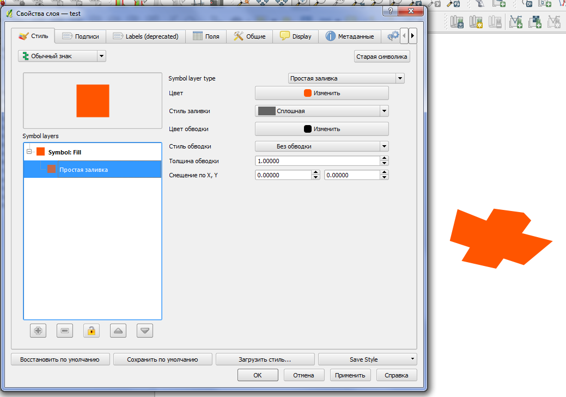Apply changes with the Применить button
Image resolution: width=566 pixels, height=397 pixels.
[350, 375]
